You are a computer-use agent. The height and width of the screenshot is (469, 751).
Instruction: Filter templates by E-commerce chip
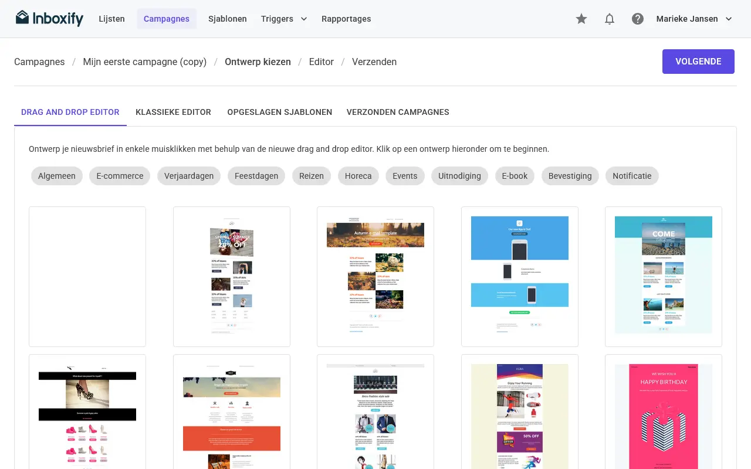click(120, 176)
